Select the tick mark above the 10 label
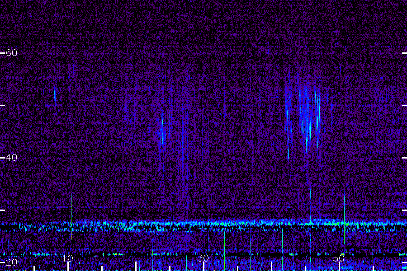407x271 pixels. click(x=68, y=266)
